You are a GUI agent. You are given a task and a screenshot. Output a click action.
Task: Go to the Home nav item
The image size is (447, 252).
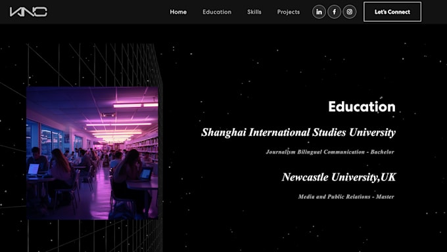point(178,12)
